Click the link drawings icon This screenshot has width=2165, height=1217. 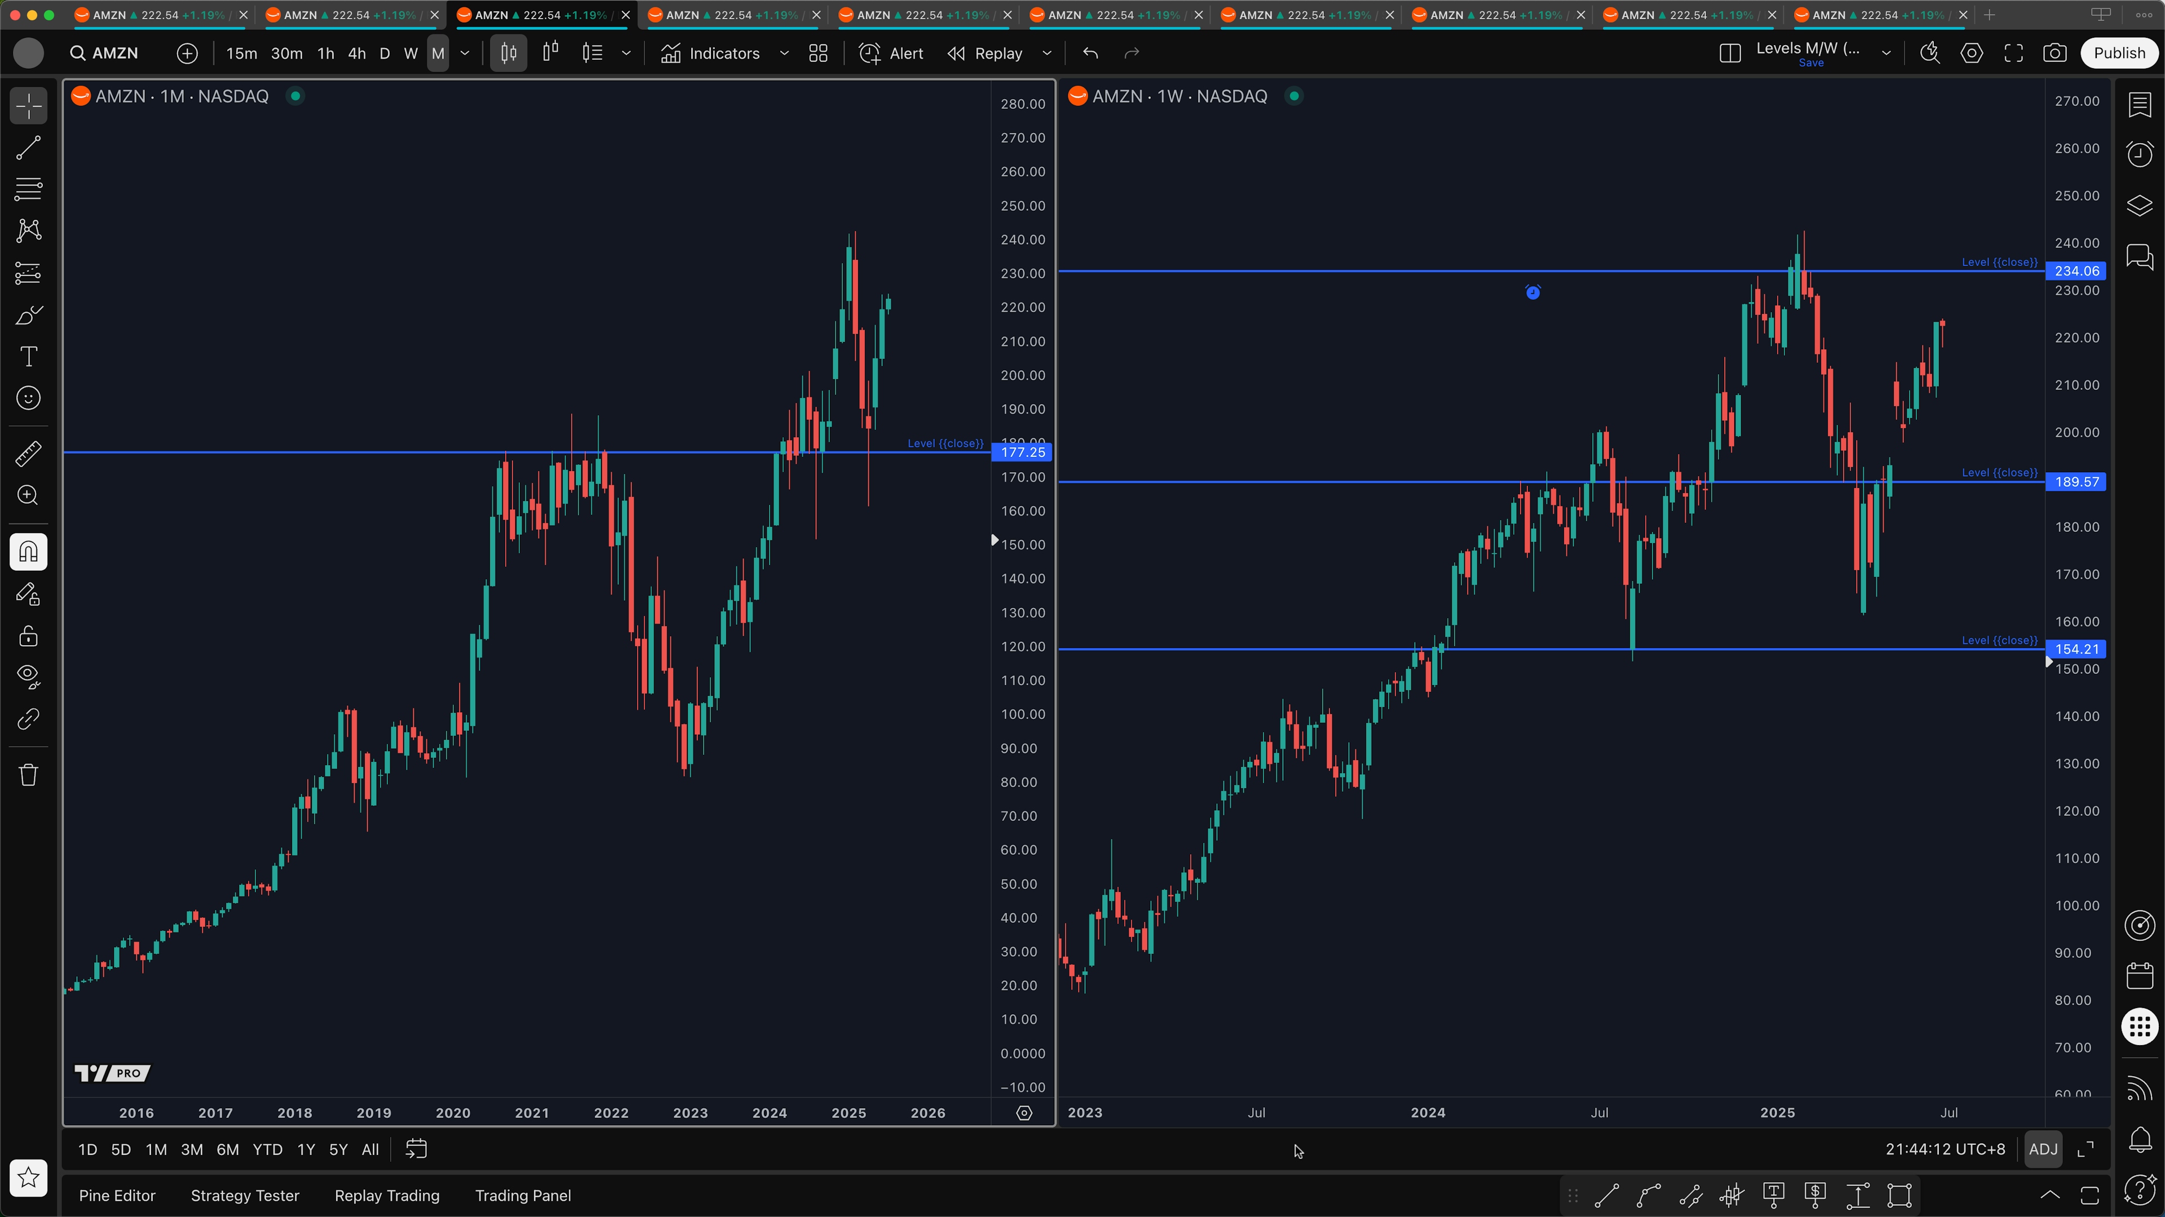29,719
